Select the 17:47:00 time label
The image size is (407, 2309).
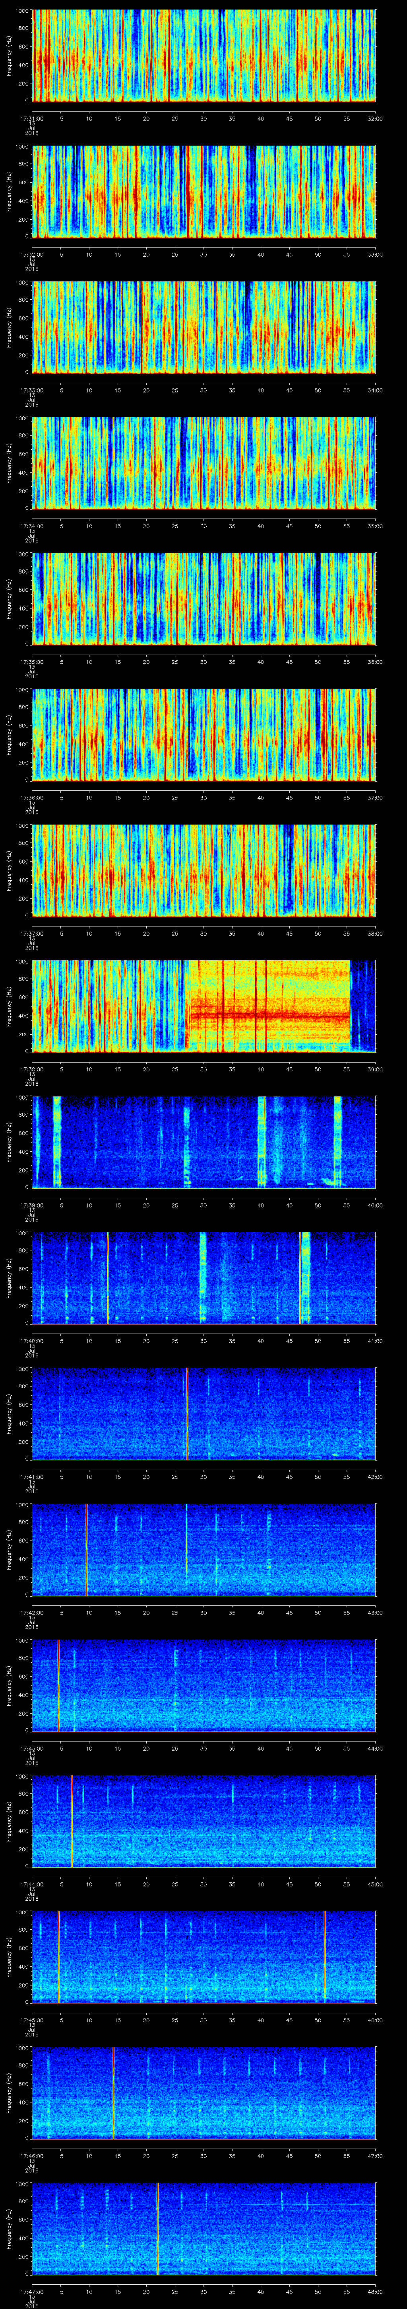(x=32, y=2291)
